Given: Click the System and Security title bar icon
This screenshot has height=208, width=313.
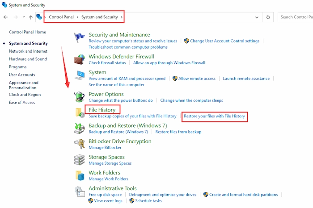Looking at the screenshot, I should [4, 4].
